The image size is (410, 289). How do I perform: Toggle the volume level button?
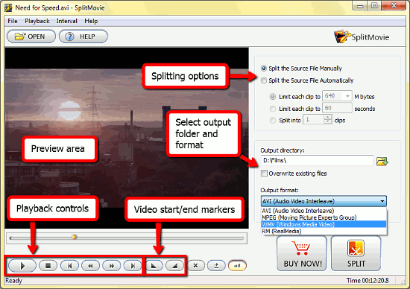pyautogui.click(x=237, y=266)
